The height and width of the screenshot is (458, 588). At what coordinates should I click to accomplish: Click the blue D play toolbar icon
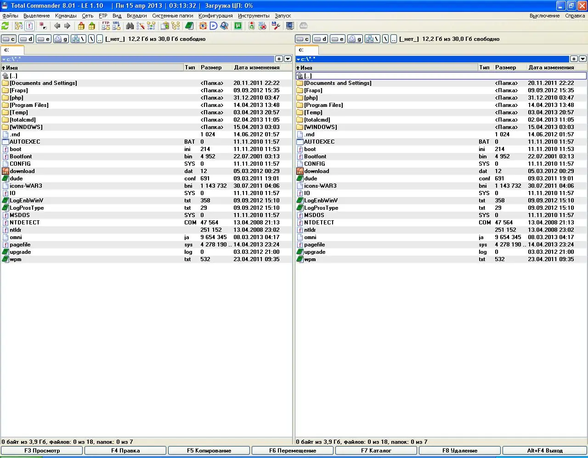coord(214,26)
